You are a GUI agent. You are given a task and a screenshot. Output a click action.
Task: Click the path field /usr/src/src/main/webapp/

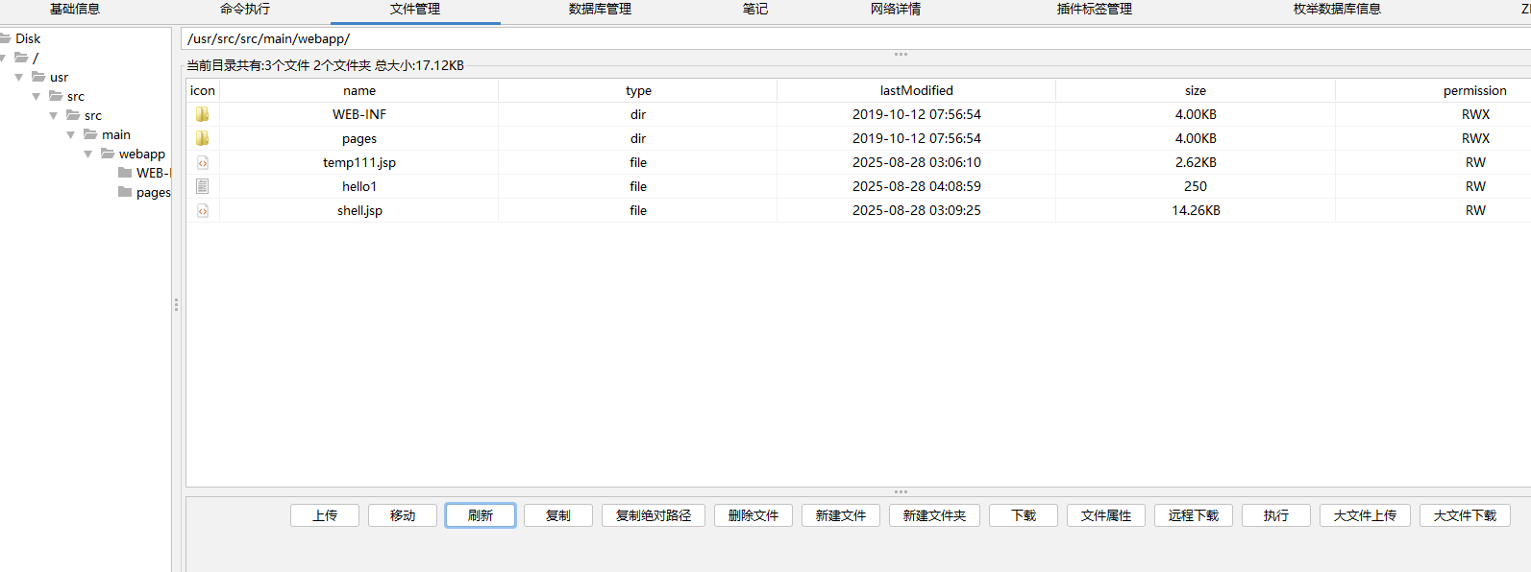tap(855, 38)
